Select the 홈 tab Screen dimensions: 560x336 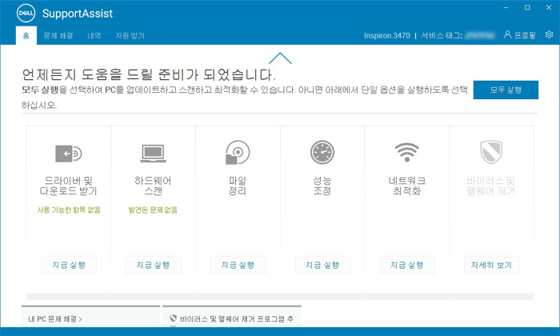[x=26, y=36]
